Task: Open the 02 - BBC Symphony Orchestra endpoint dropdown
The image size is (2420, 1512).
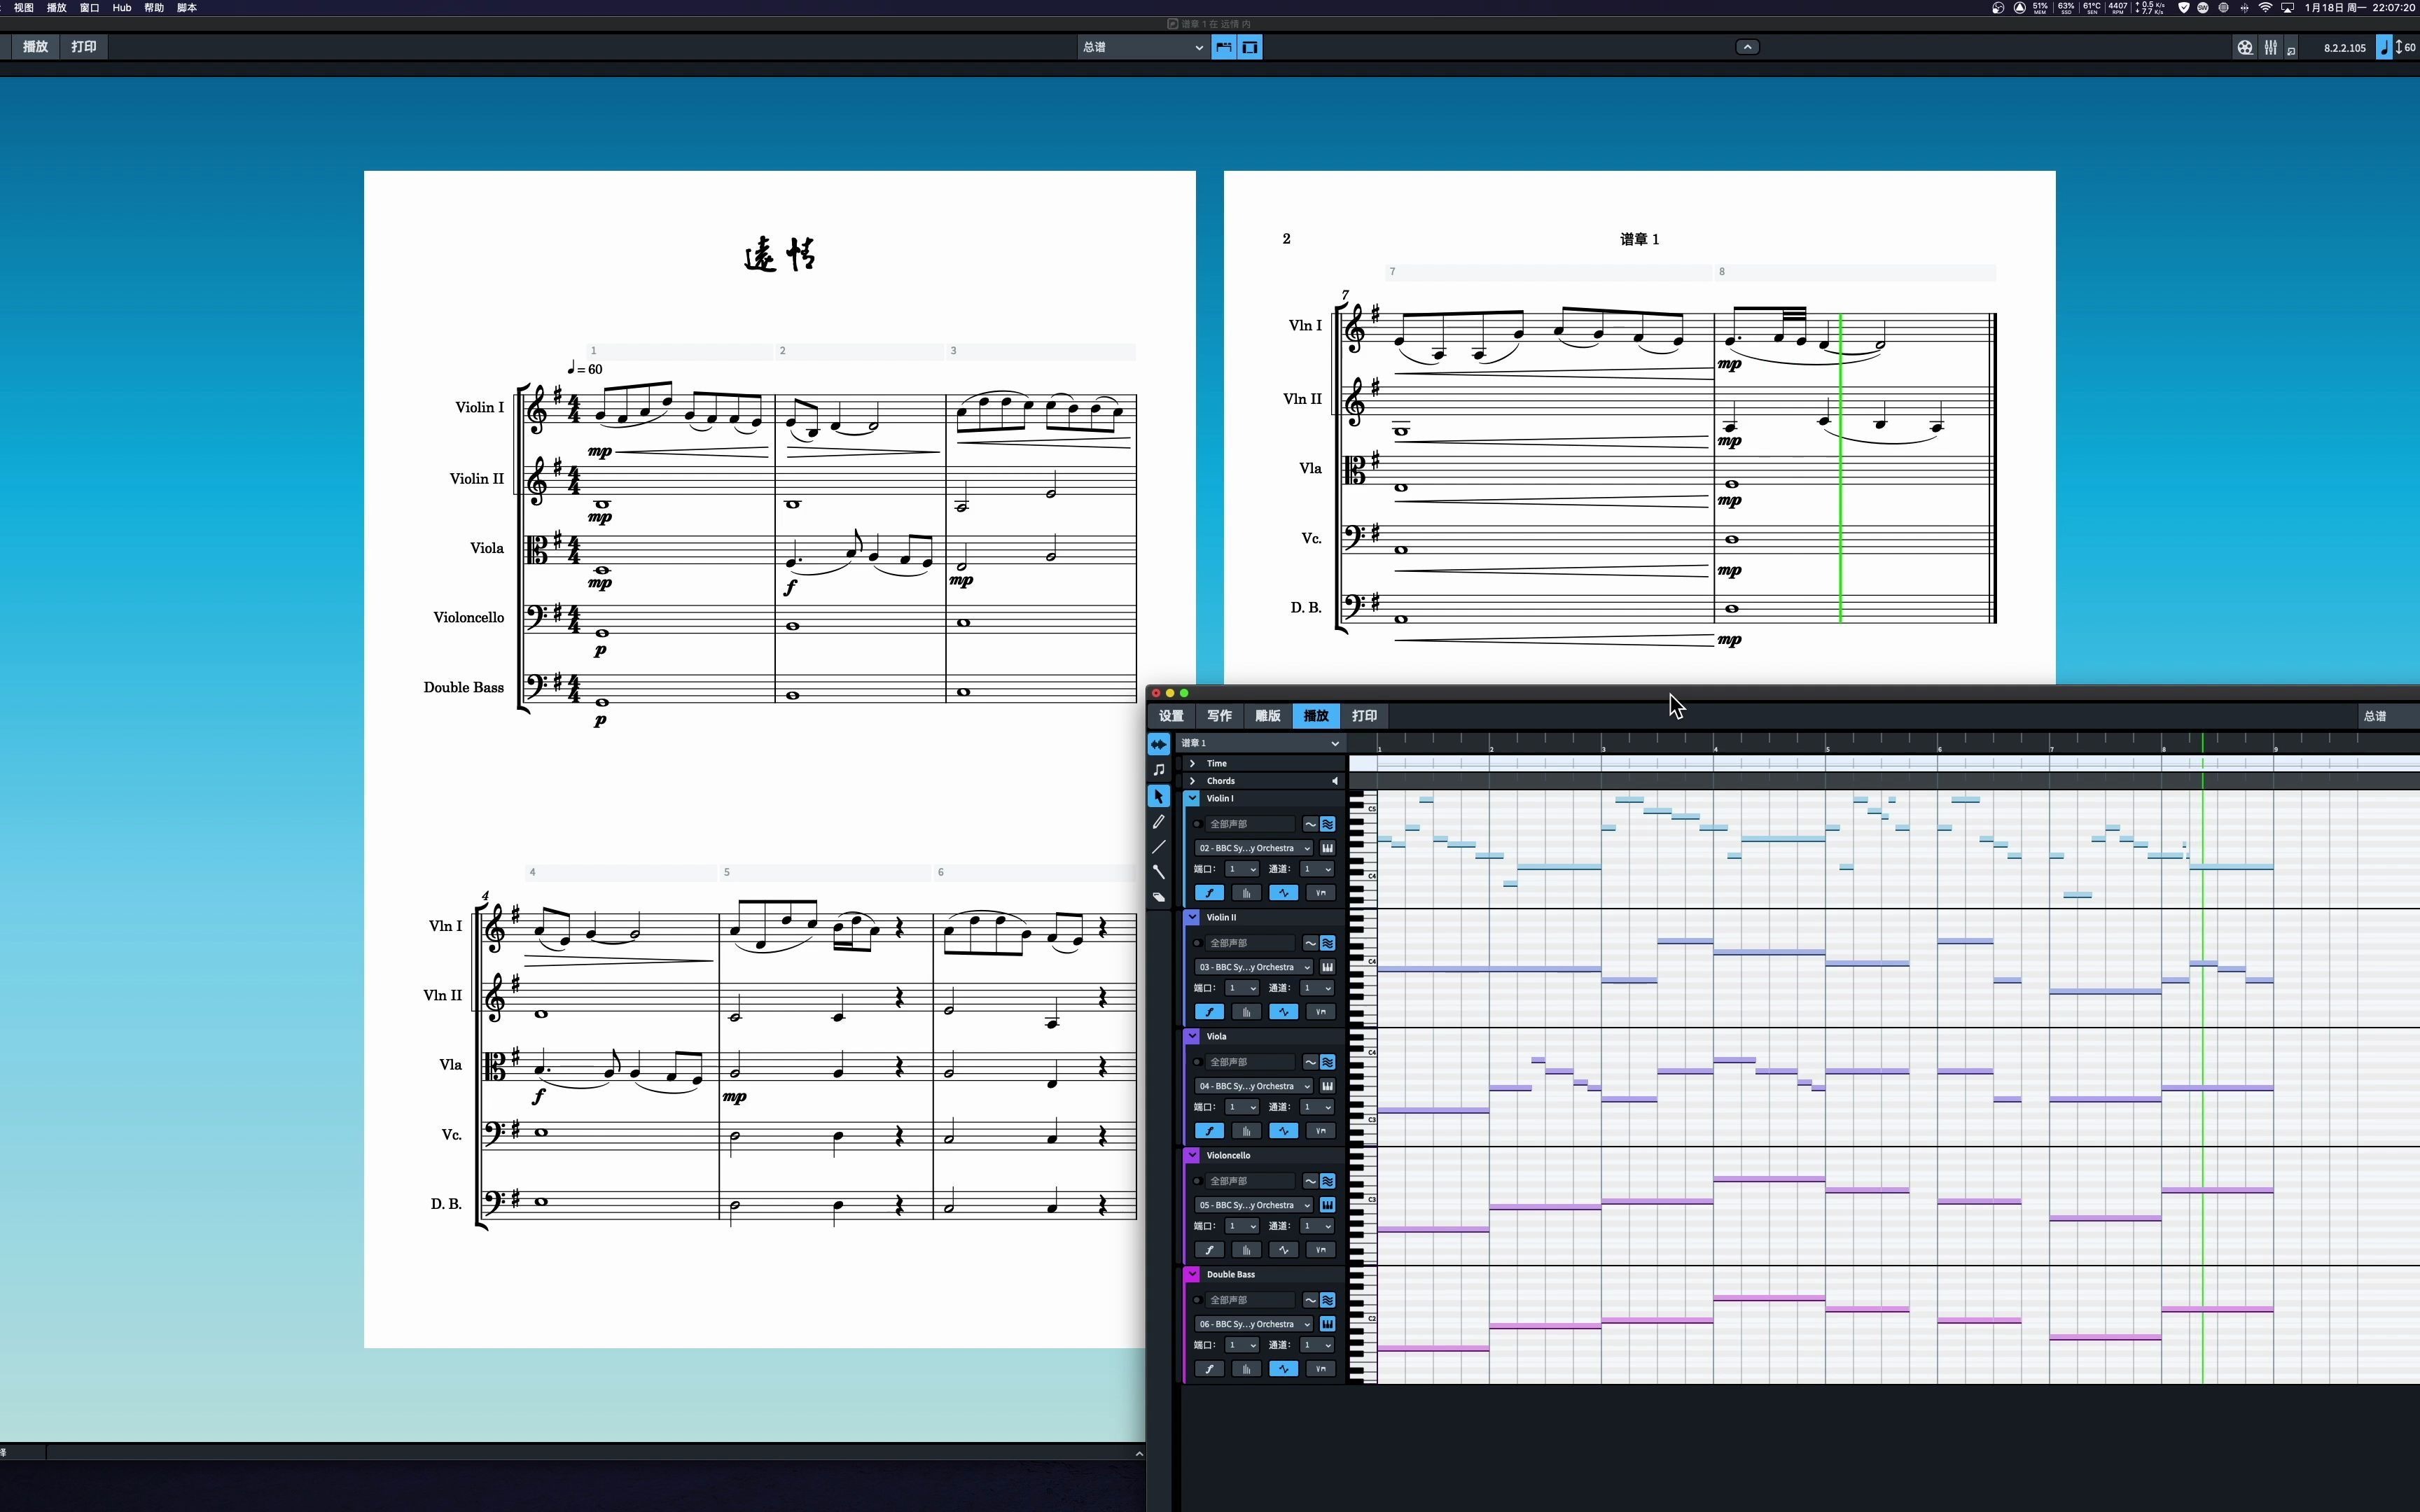Action: point(1254,848)
